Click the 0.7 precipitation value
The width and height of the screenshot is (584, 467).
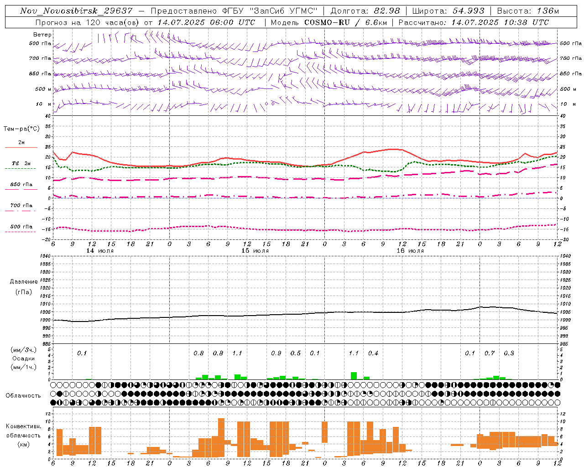490,353
